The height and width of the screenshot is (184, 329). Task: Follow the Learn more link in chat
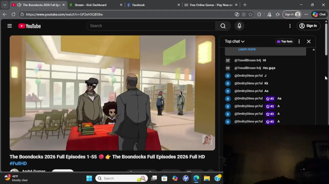point(247,49)
